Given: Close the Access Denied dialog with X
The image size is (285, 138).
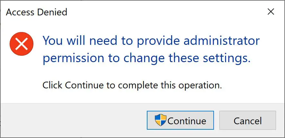Looking at the screenshot, I should (x=271, y=12).
